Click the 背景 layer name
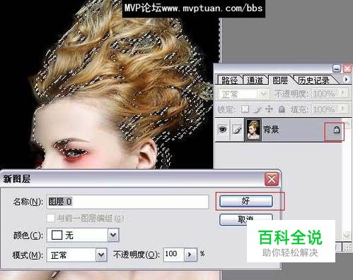The width and height of the screenshot is (353, 280). (271, 130)
